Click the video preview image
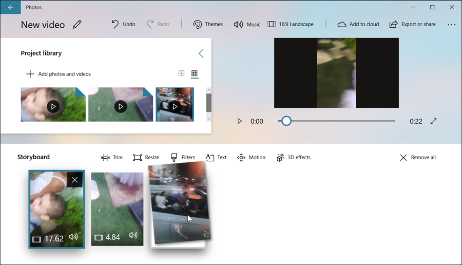Viewport: 462px width, 265px height. coord(336,73)
